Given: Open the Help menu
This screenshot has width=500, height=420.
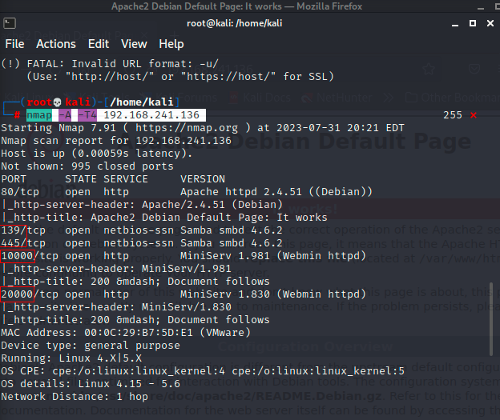Looking at the screenshot, I should tap(171, 44).
